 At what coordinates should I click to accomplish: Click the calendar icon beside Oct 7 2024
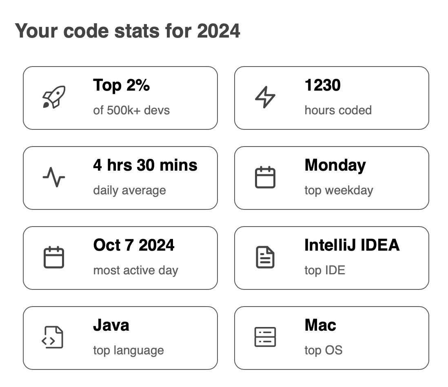[x=54, y=257]
